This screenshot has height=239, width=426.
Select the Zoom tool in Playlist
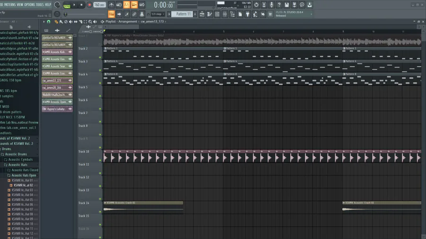tap(90, 22)
